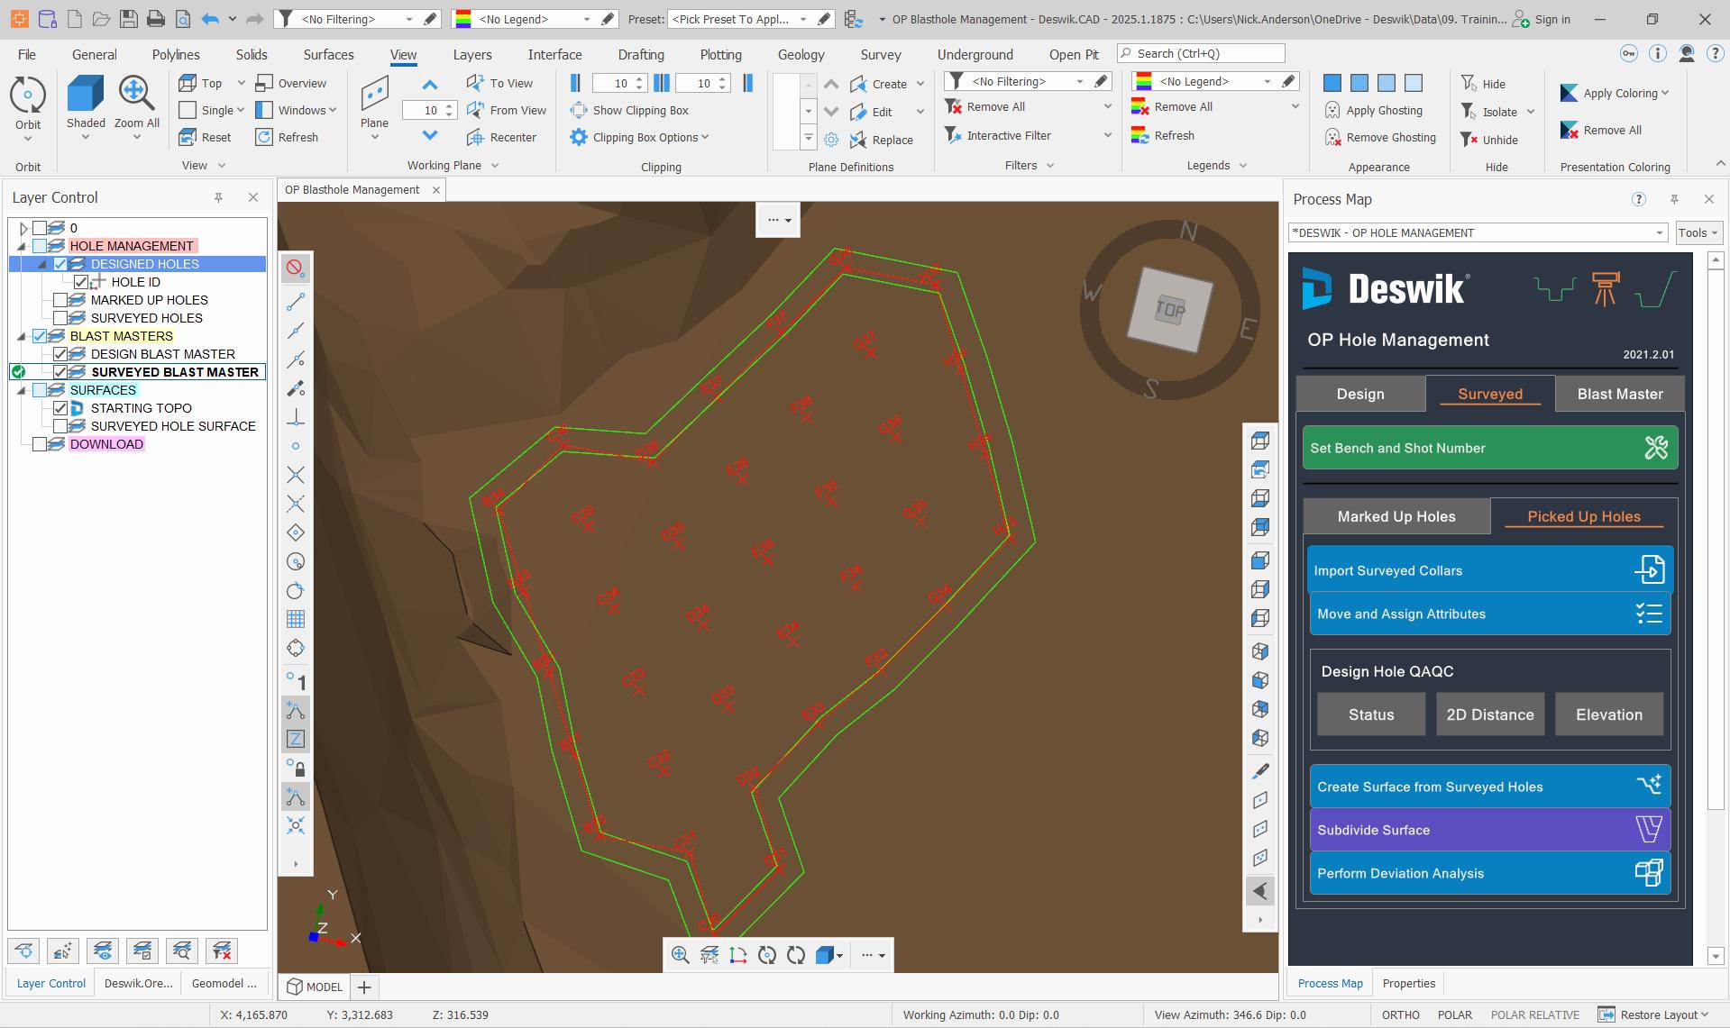Toggle BLAST MASTERS group checkbox
Image resolution: width=1730 pixels, height=1028 pixels.
point(40,336)
